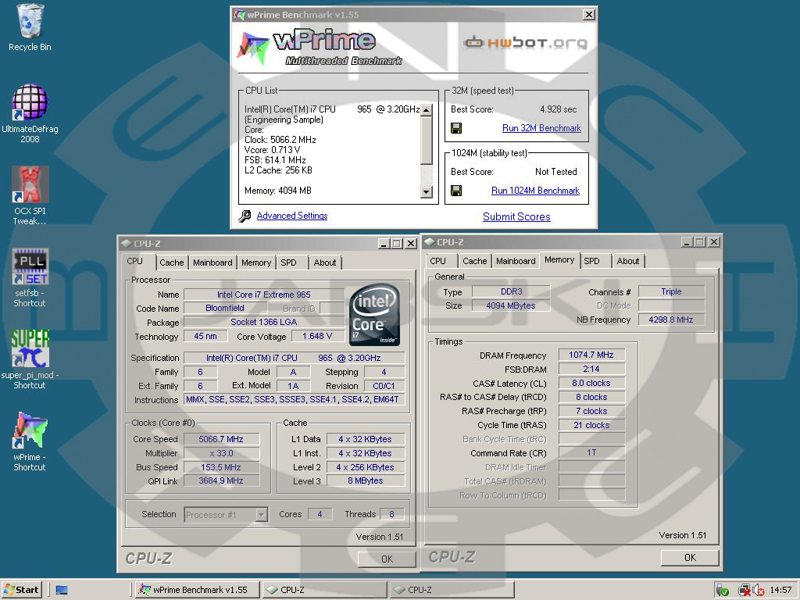
Task: Click the Channels # field showing Triple
Action: [671, 291]
